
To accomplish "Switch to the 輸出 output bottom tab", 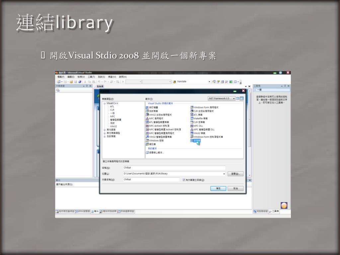I will (x=95, y=212).
